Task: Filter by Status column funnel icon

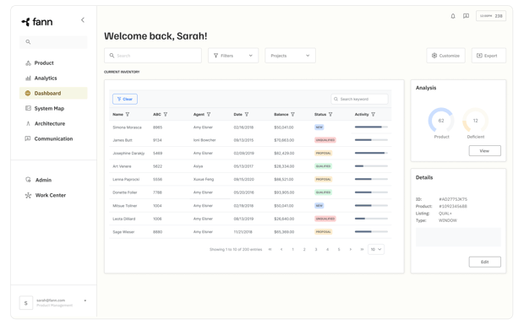Action: click(x=330, y=115)
